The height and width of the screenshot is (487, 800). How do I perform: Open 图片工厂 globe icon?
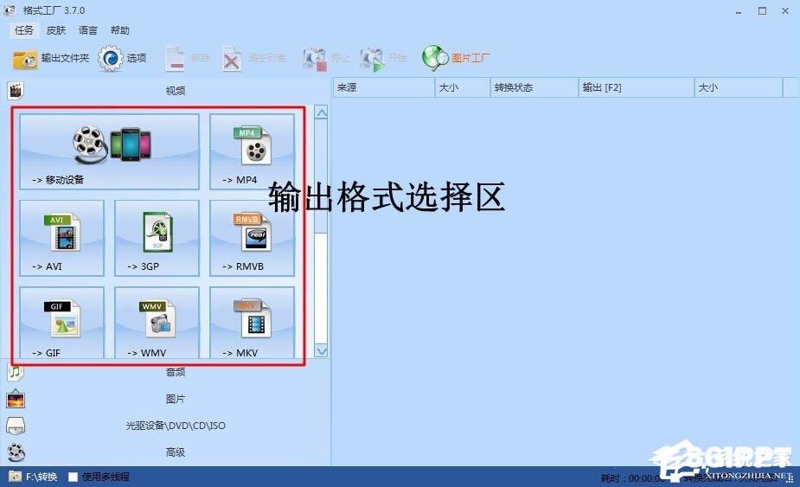pos(435,58)
